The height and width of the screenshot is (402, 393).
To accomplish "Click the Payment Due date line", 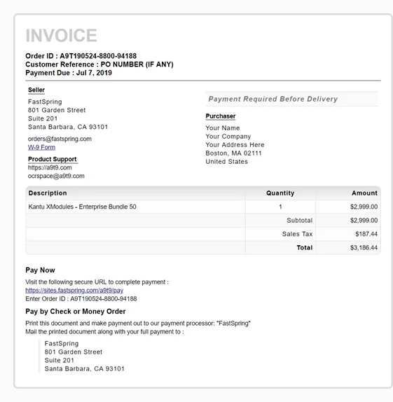I will [69, 73].
